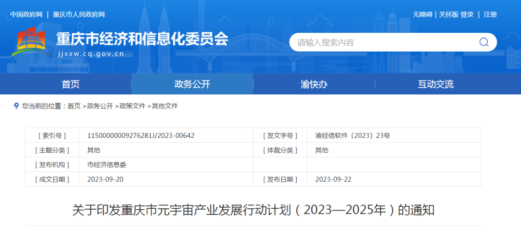Open the 互动交流 navigation tab
Viewport: 521px width, 227px height.
(x=436, y=84)
